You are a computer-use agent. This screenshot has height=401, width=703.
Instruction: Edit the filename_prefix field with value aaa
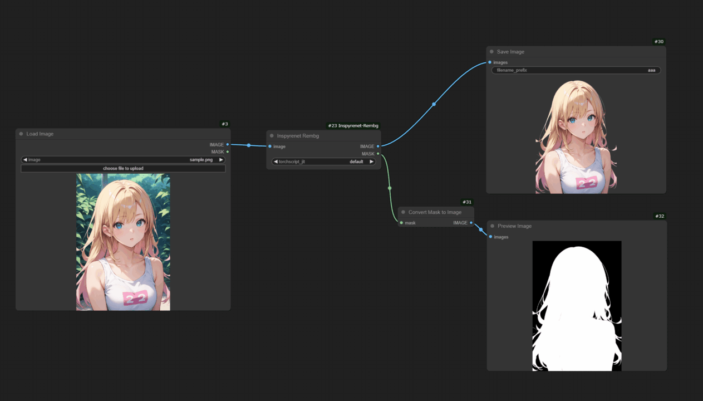coord(576,70)
